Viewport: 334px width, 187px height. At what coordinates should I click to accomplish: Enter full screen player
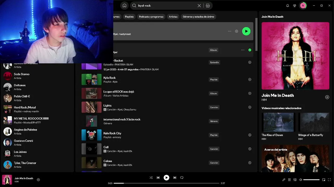(329, 180)
